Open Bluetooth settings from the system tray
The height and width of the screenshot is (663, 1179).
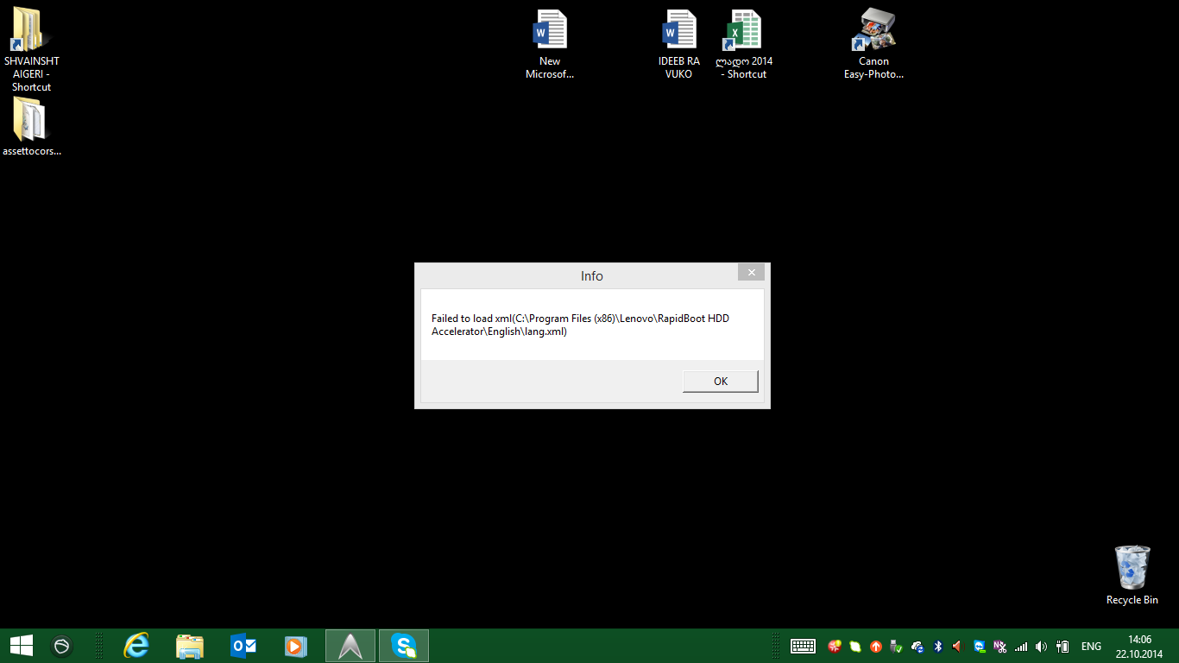[x=937, y=646]
